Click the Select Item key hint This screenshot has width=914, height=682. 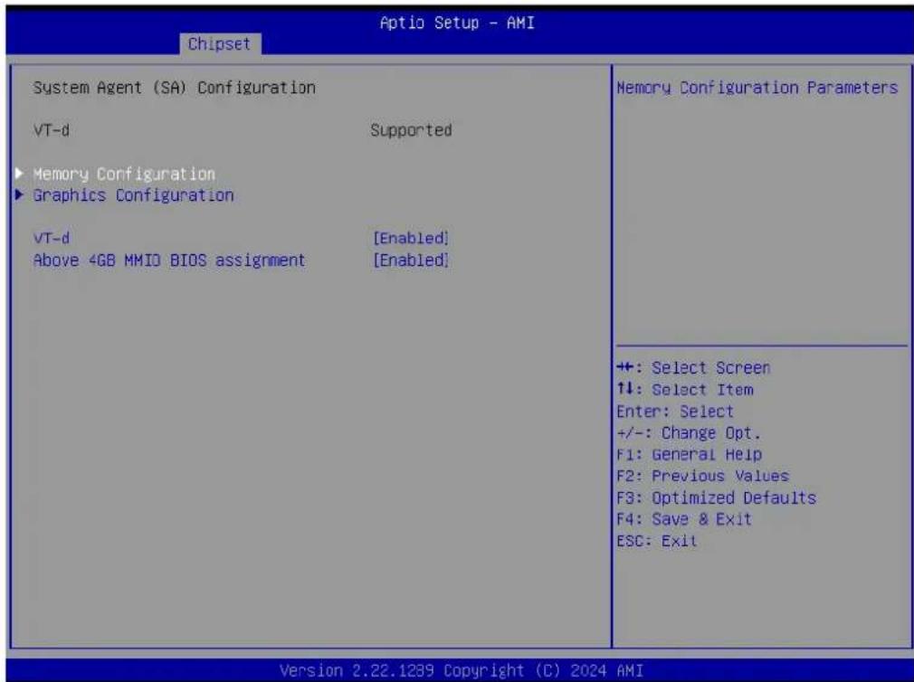tap(686, 390)
